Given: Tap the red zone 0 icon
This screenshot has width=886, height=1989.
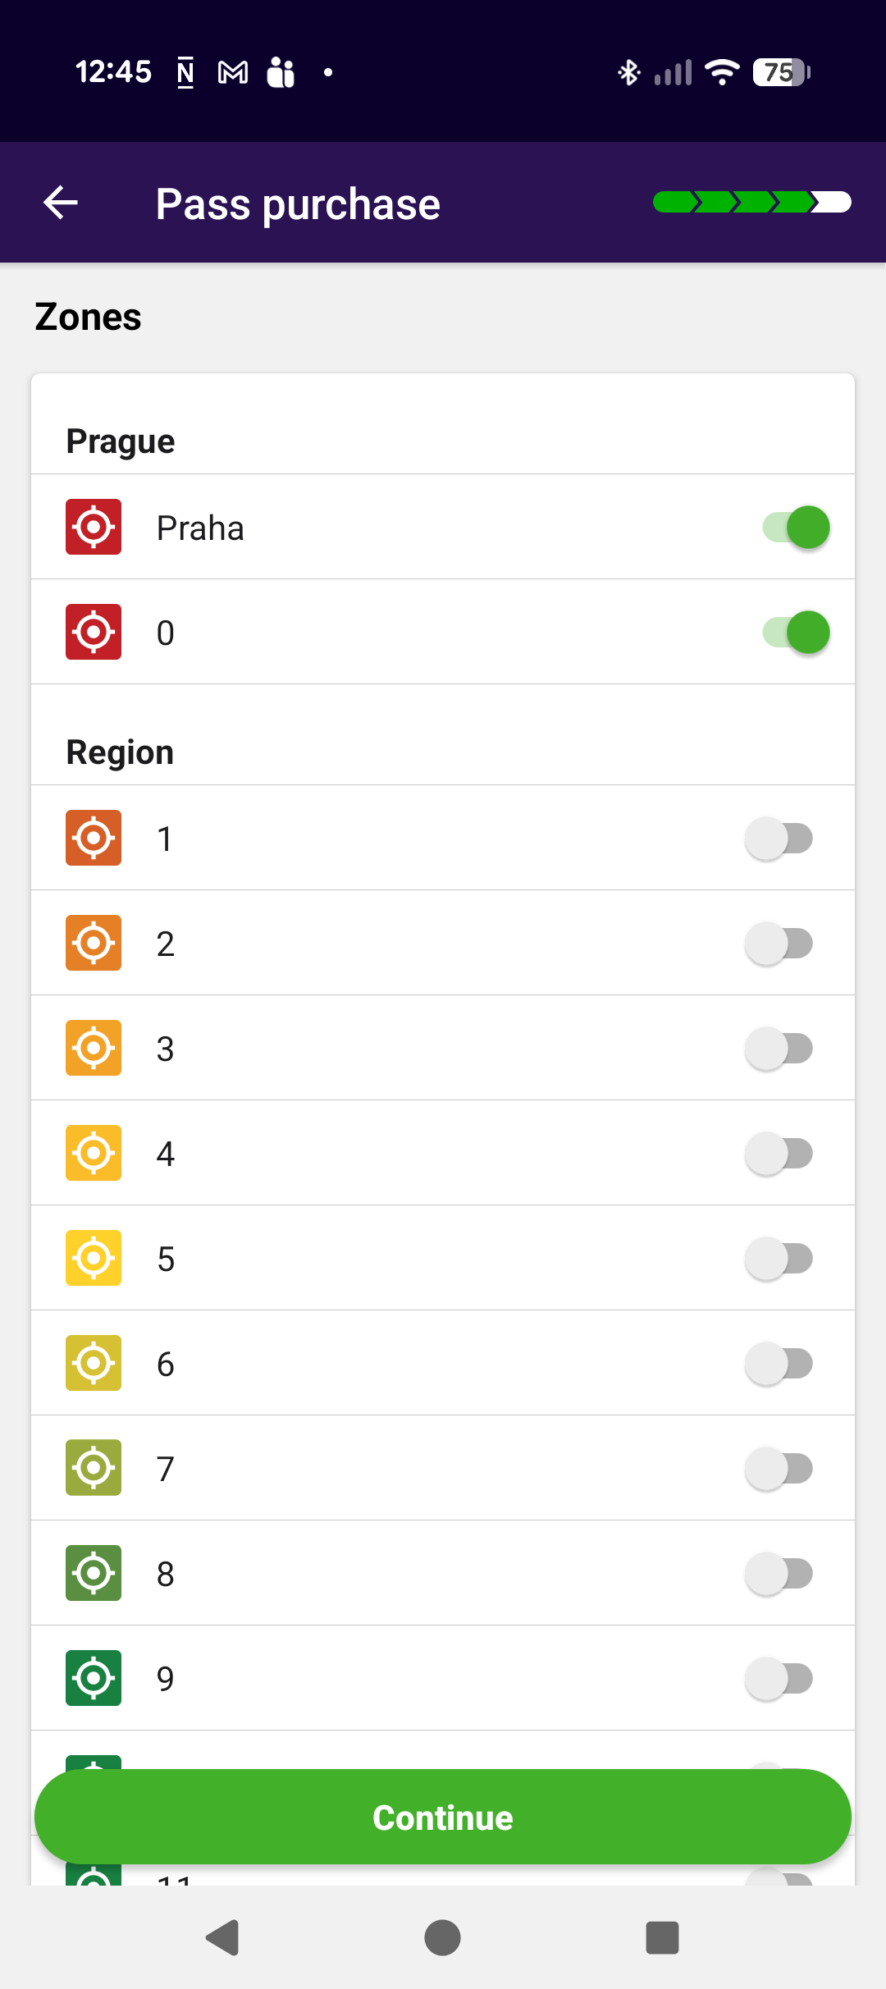Looking at the screenshot, I should tap(94, 632).
